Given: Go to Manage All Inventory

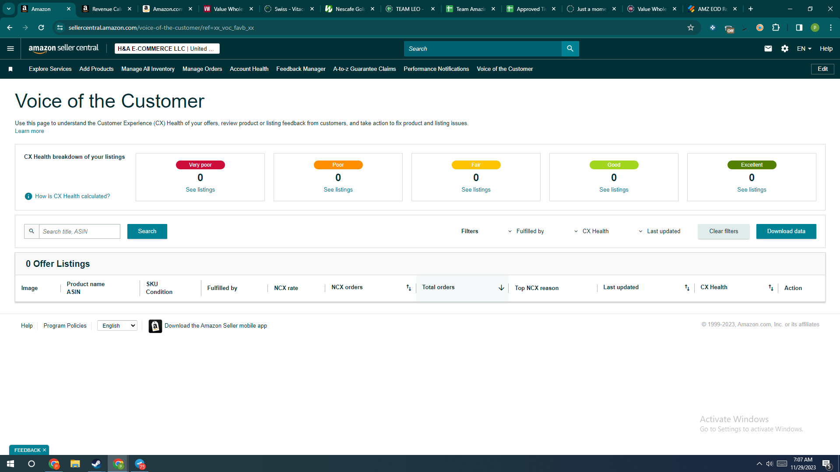Looking at the screenshot, I should tap(148, 69).
